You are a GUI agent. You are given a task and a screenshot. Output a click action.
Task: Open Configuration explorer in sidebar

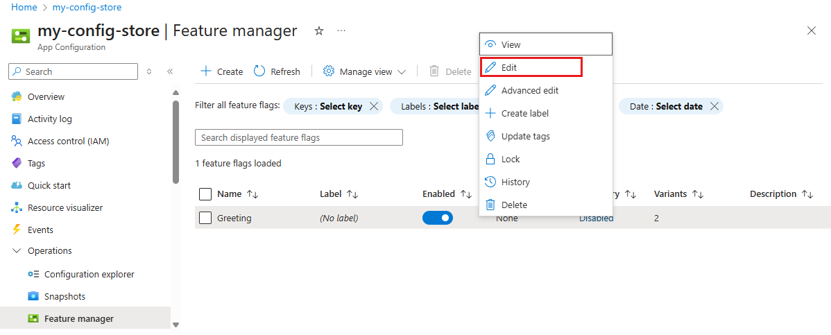[x=89, y=274]
